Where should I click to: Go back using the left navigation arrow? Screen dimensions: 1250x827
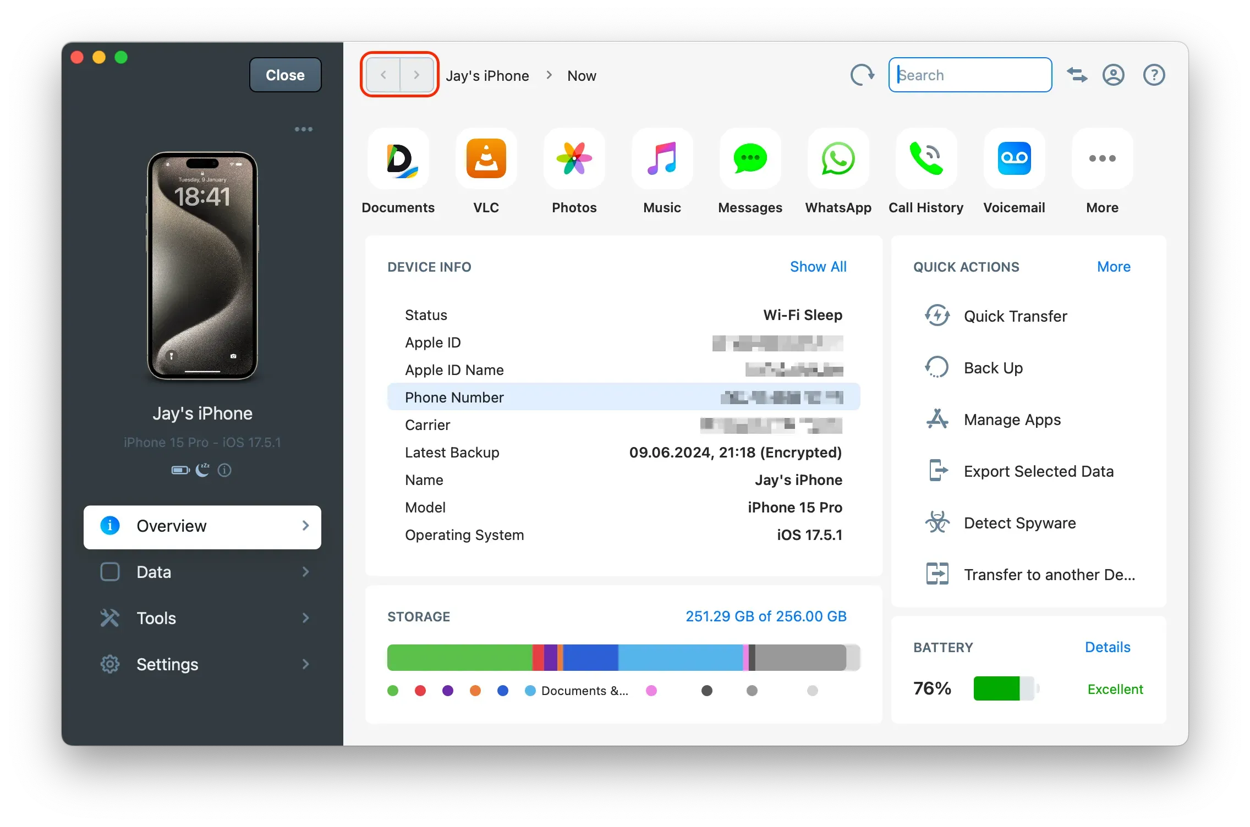[x=383, y=75]
